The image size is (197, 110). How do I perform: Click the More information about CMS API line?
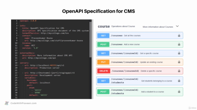[x=47, y=55]
